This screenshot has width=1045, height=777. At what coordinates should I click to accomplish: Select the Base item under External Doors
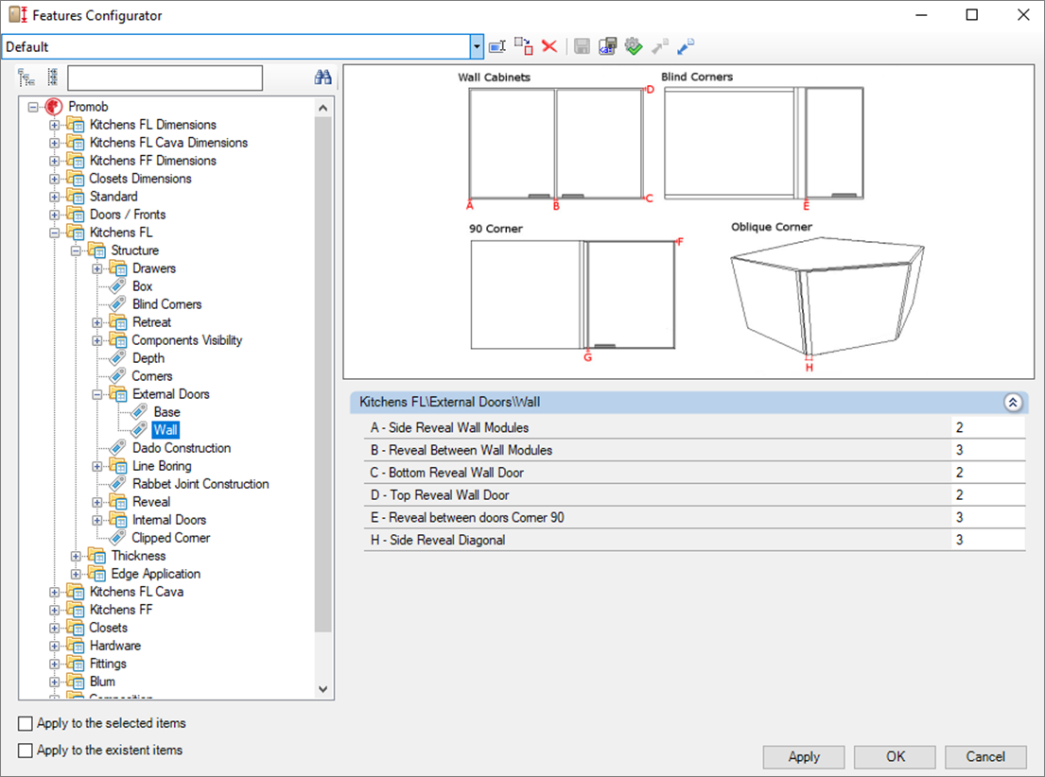[166, 412]
